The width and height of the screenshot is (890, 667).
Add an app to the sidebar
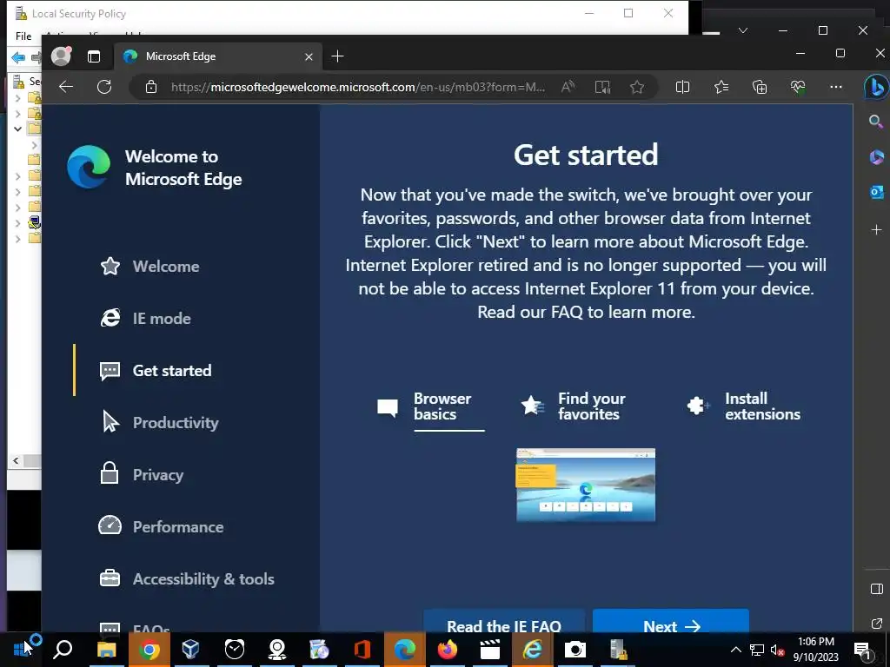(x=876, y=229)
